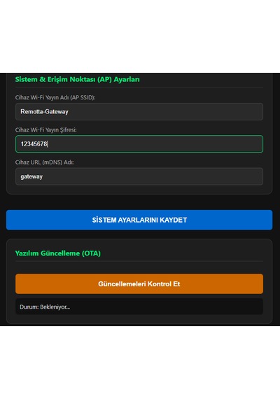Save settings with SİSTEM AYARLARINI KAYDET button

[x=139, y=220]
